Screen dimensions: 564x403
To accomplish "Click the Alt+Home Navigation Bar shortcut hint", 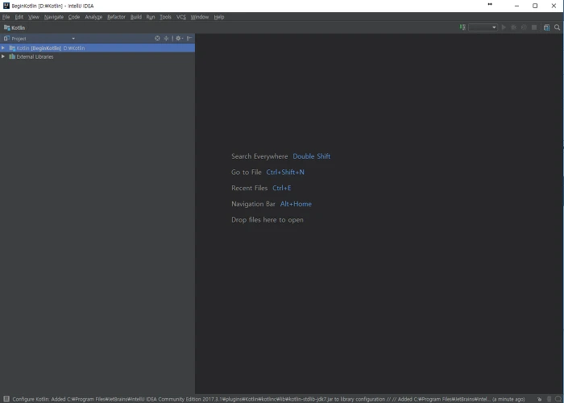I will 296,204.
